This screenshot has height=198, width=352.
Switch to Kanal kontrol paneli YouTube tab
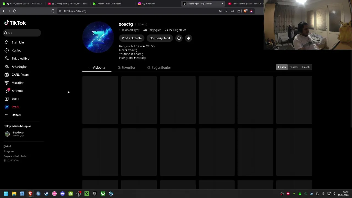[x=245, y=4]
